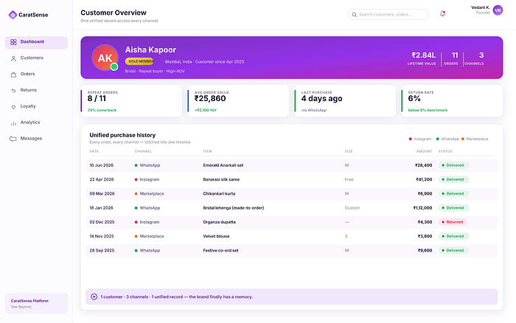Click the CaratSense Platform card
Screen dimensions: 516x323
37,304
